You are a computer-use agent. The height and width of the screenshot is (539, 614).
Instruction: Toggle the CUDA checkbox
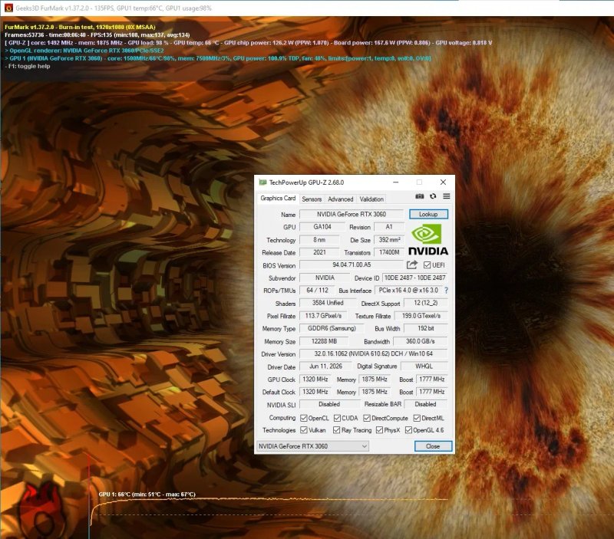tap(337, 418)
